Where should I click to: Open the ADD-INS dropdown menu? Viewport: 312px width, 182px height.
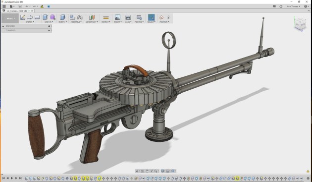139,22
